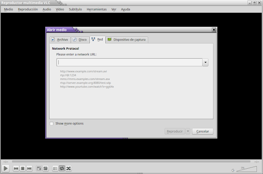
Task: Click the Cancelar button
Action: click(x=203, y=131)
